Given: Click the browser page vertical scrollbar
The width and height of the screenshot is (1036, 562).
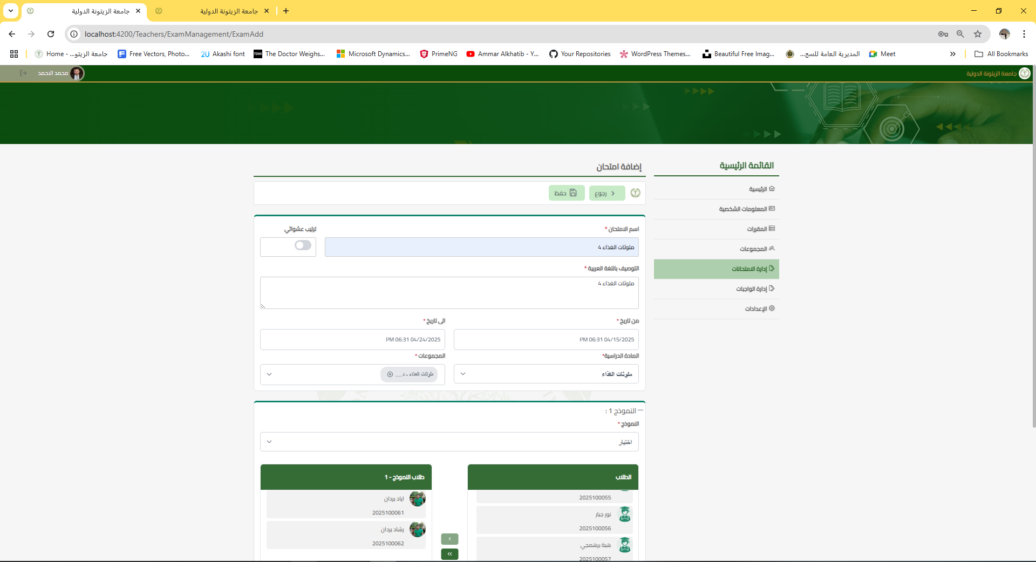Looking at the screenshot, I should tap(1033, 270).
